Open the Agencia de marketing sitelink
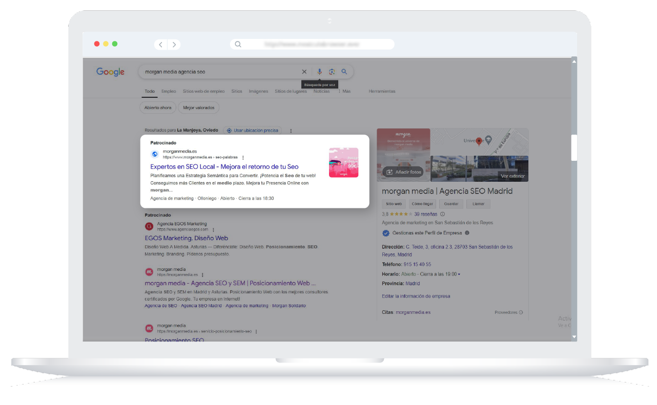 [x=247, y=306]
